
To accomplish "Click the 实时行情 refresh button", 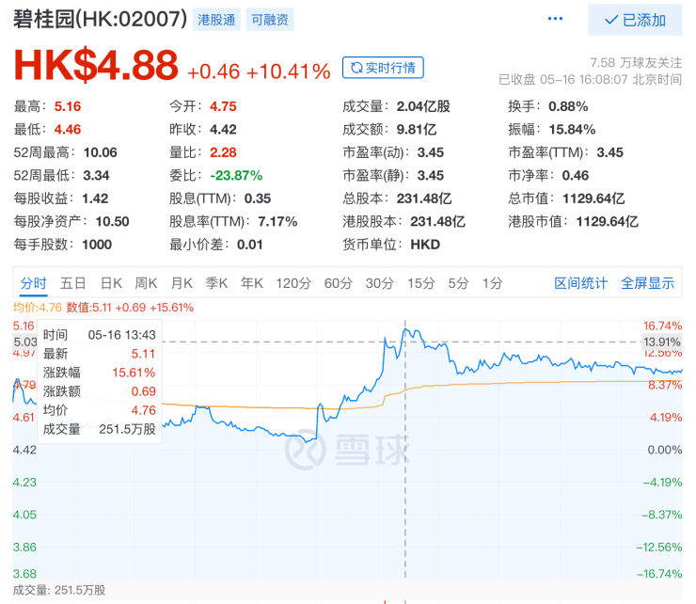I will tap(383, 68).
